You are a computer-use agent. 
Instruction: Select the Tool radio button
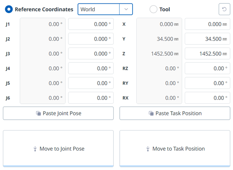point(153,9)
